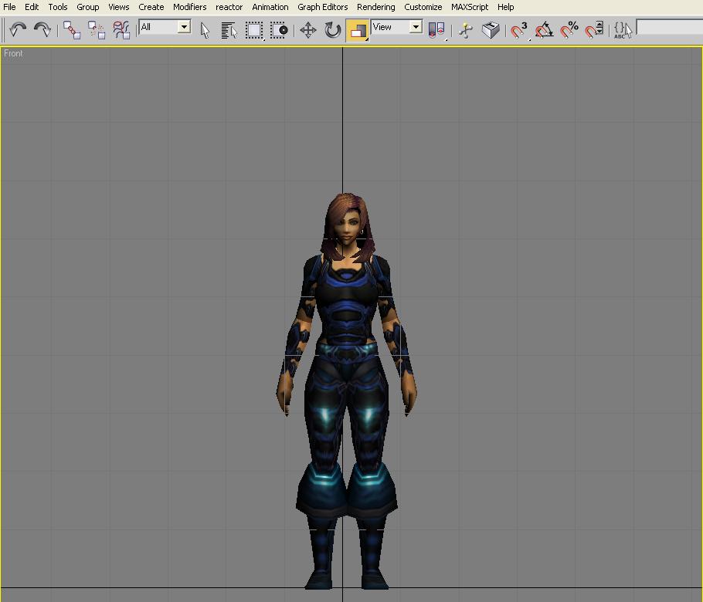Screen dimensions: 703x602
Task: Open the MAXScript menu
Action: 470,7
